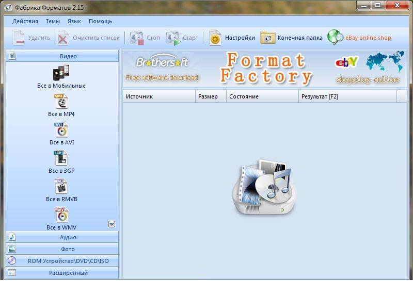Open the Действия menu
Screen dimensions: 413x296
point(25,21)
